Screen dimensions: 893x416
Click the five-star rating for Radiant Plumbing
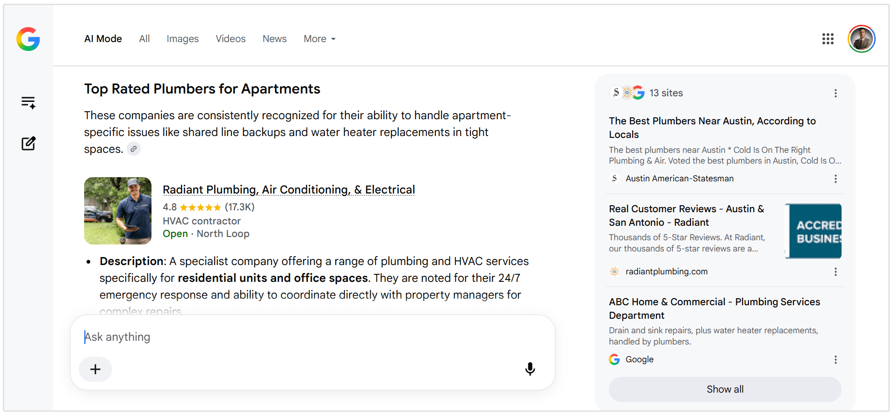(200, 207)
